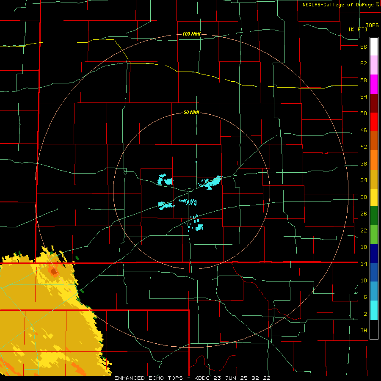The image size is (381, 381).
Task: Select the light pink legend swatch
Action: 374,65
